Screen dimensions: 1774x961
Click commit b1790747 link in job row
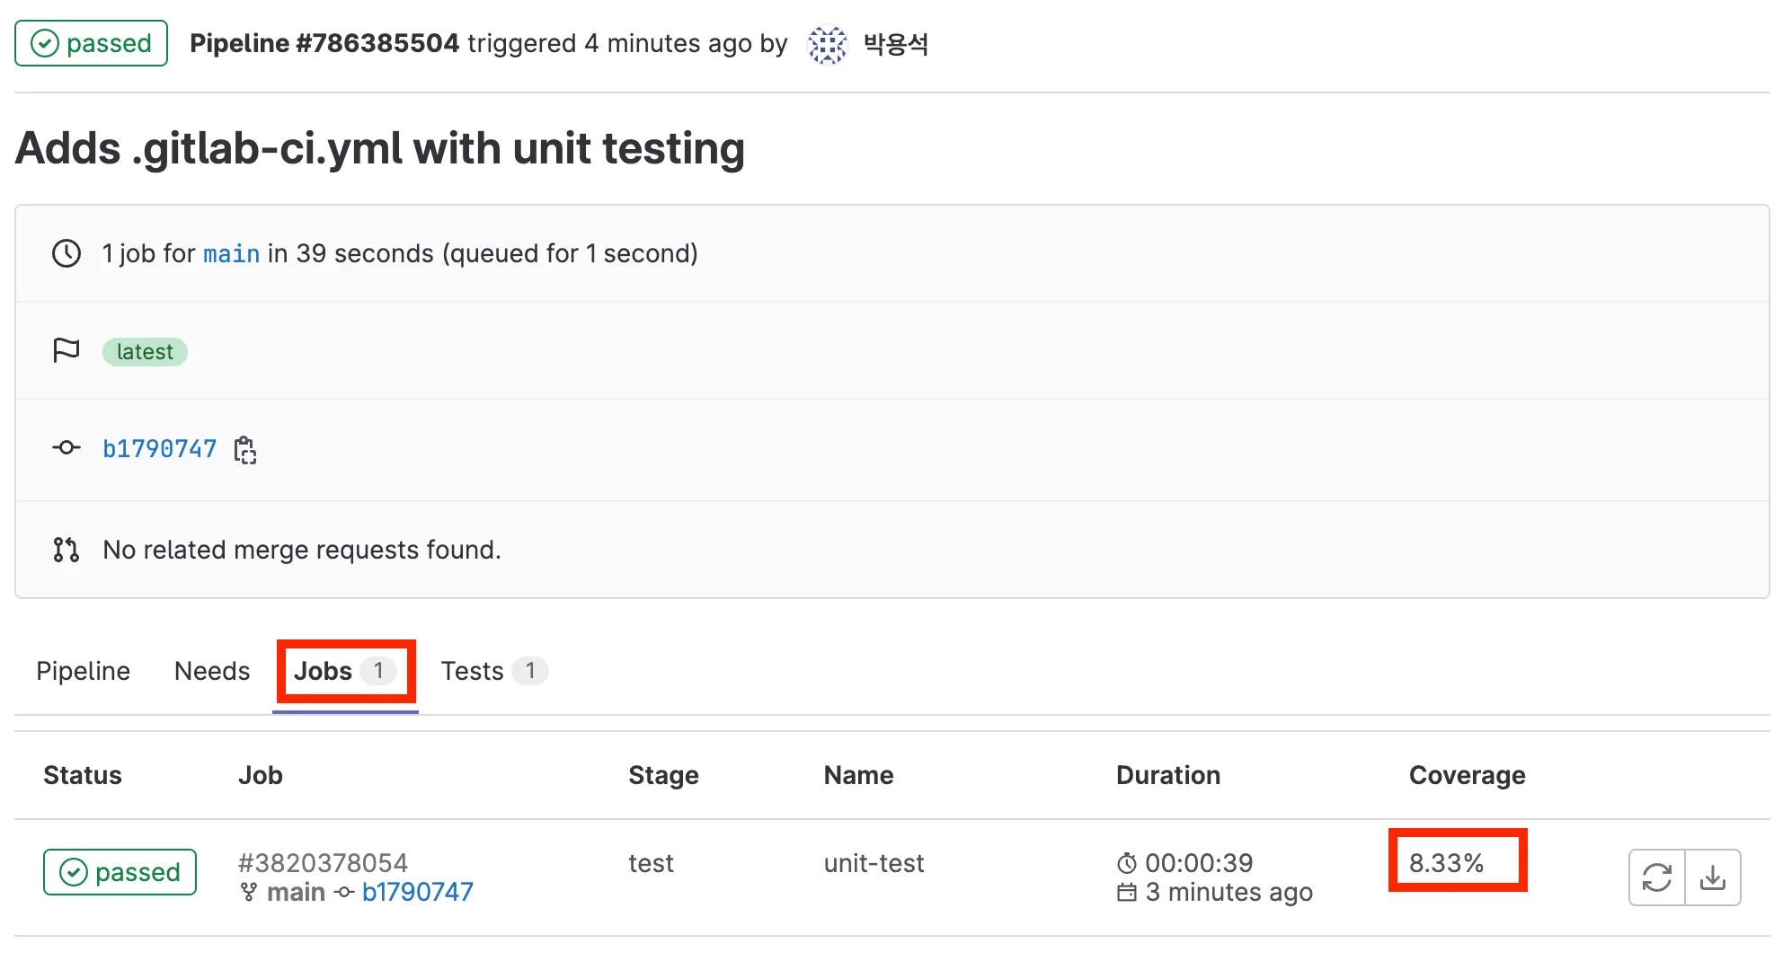(x=417, y=892)
